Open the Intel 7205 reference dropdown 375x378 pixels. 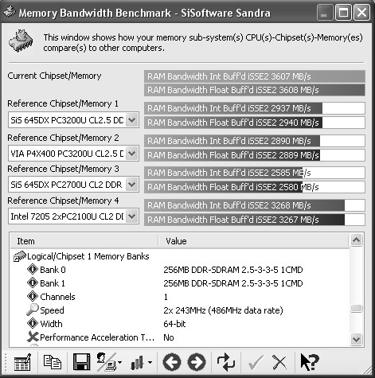tap(132, 216)
